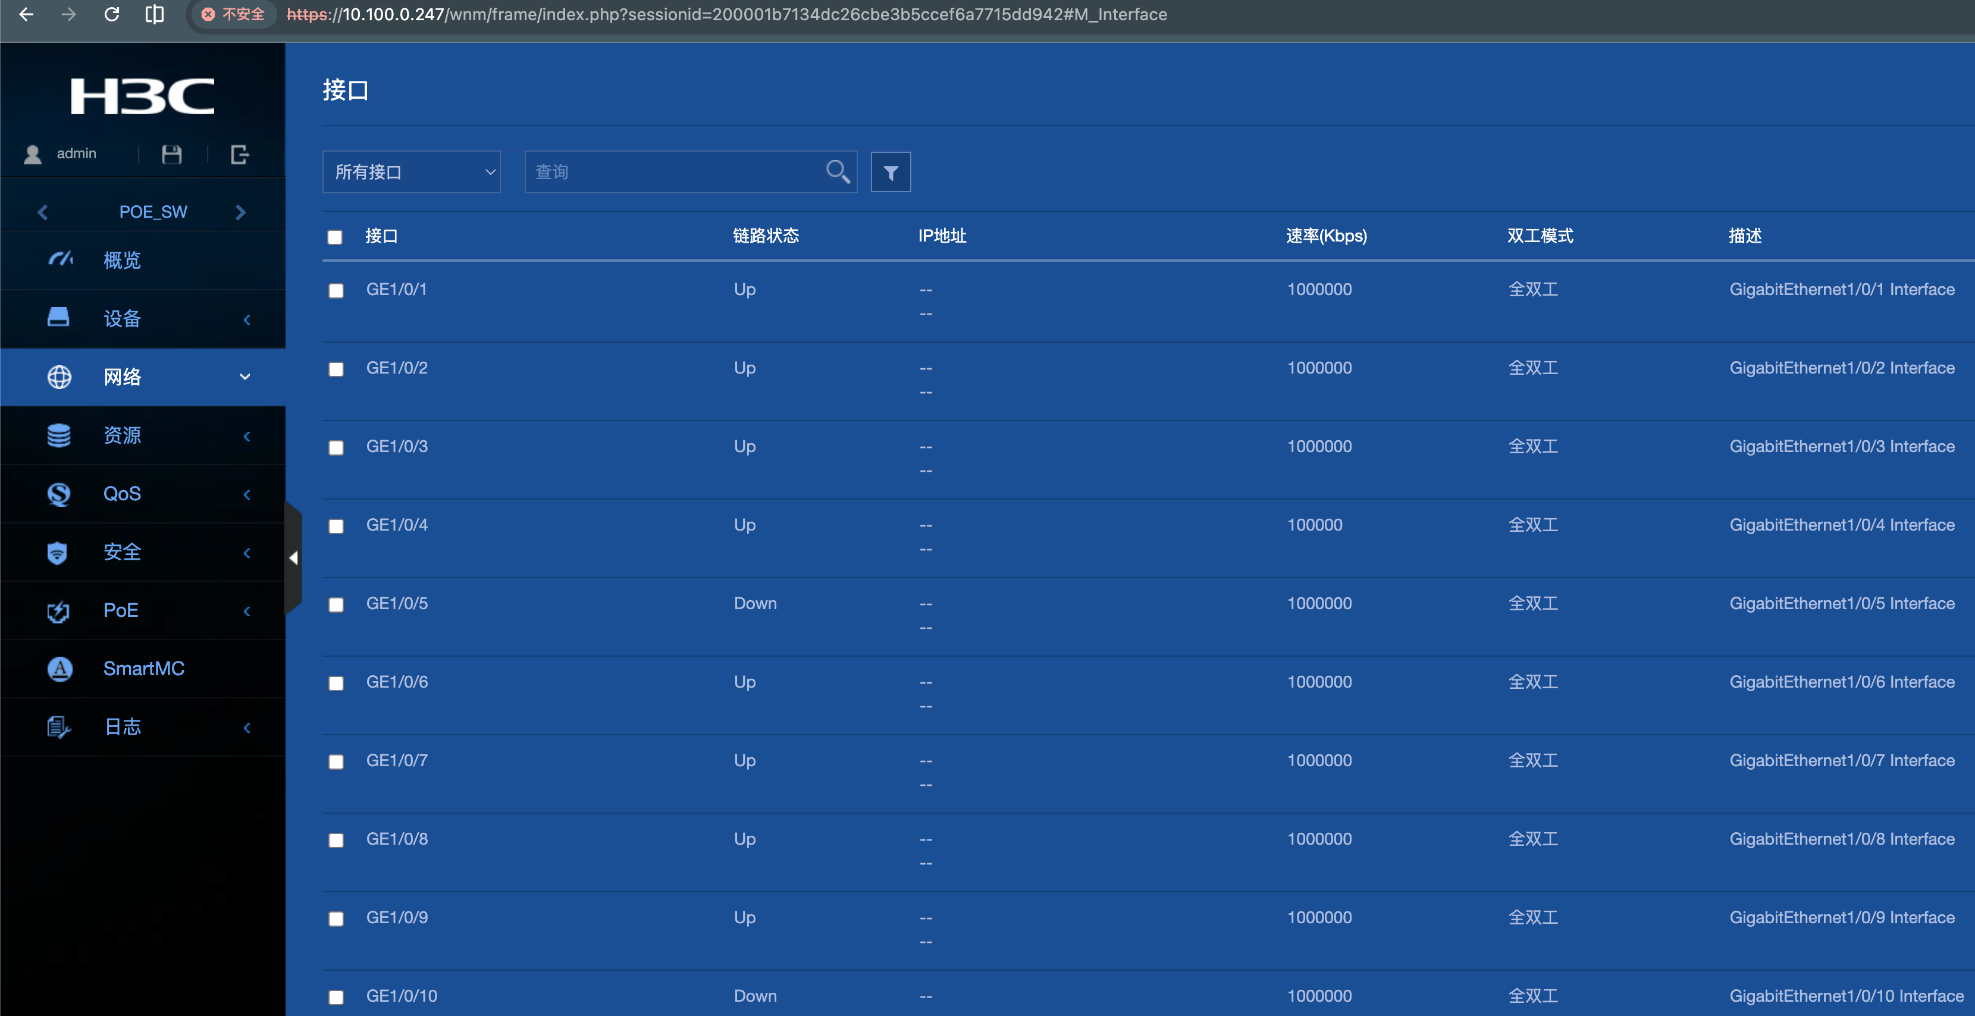The image size is (1975, 1016).
Task: Open the 所有接口 interface type dropdown
Action: tap(411, 172)
